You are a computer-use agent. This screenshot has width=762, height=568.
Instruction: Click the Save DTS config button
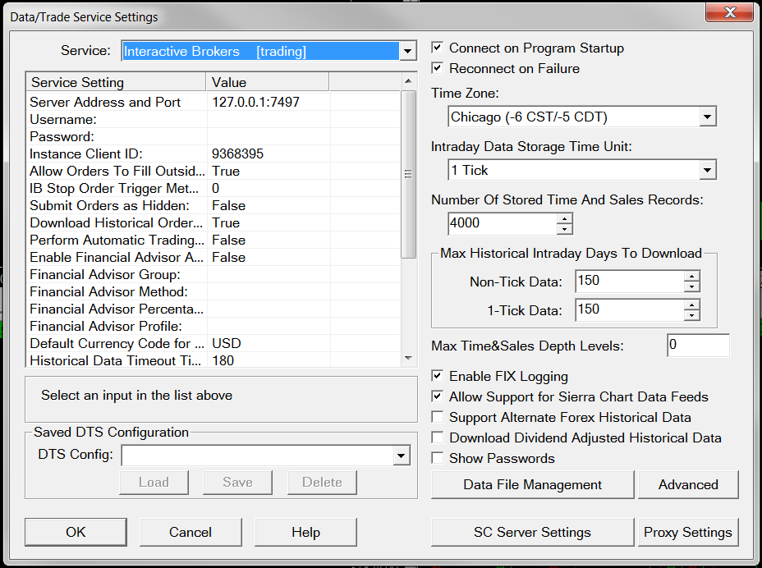pyautogui.click(x=237, y=482)
